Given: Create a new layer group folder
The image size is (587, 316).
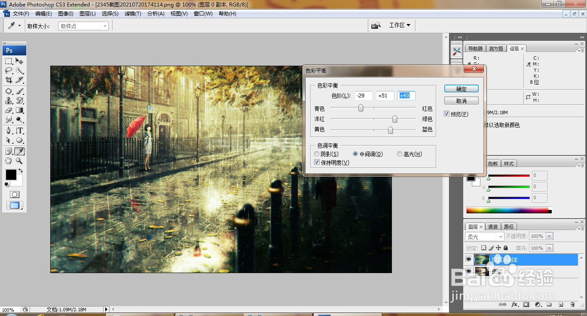Looking at the screenshot, I should click(x=549, y=304).
